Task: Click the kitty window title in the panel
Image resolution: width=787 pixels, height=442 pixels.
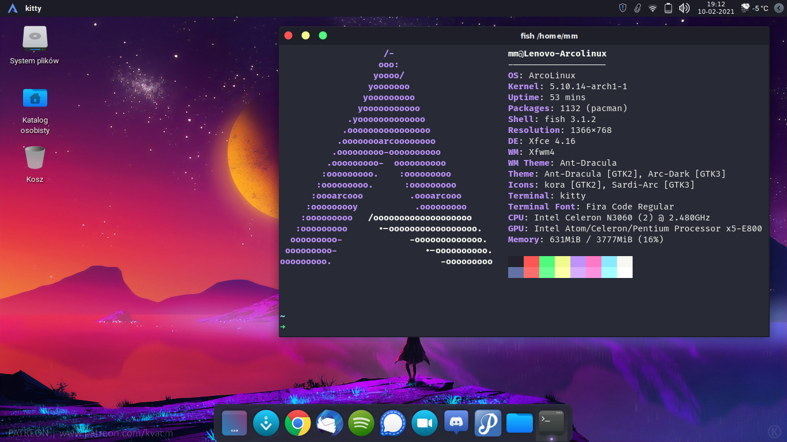Action: coord(33,8)
